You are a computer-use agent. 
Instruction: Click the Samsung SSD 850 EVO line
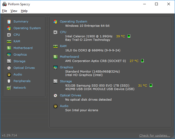(97, 86)
